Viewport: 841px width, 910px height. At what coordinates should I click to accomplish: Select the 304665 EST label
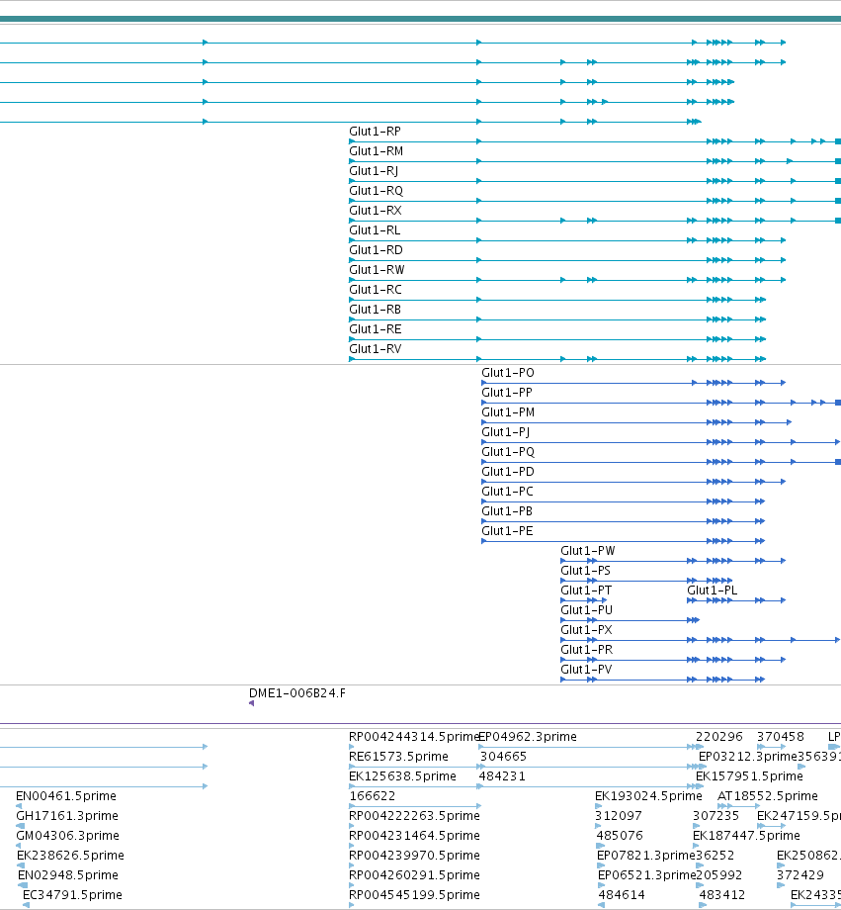pos(503,757)
